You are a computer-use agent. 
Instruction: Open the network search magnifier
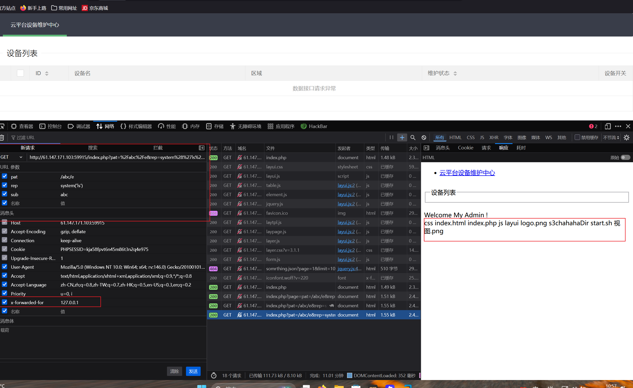[x=413, y=138]
